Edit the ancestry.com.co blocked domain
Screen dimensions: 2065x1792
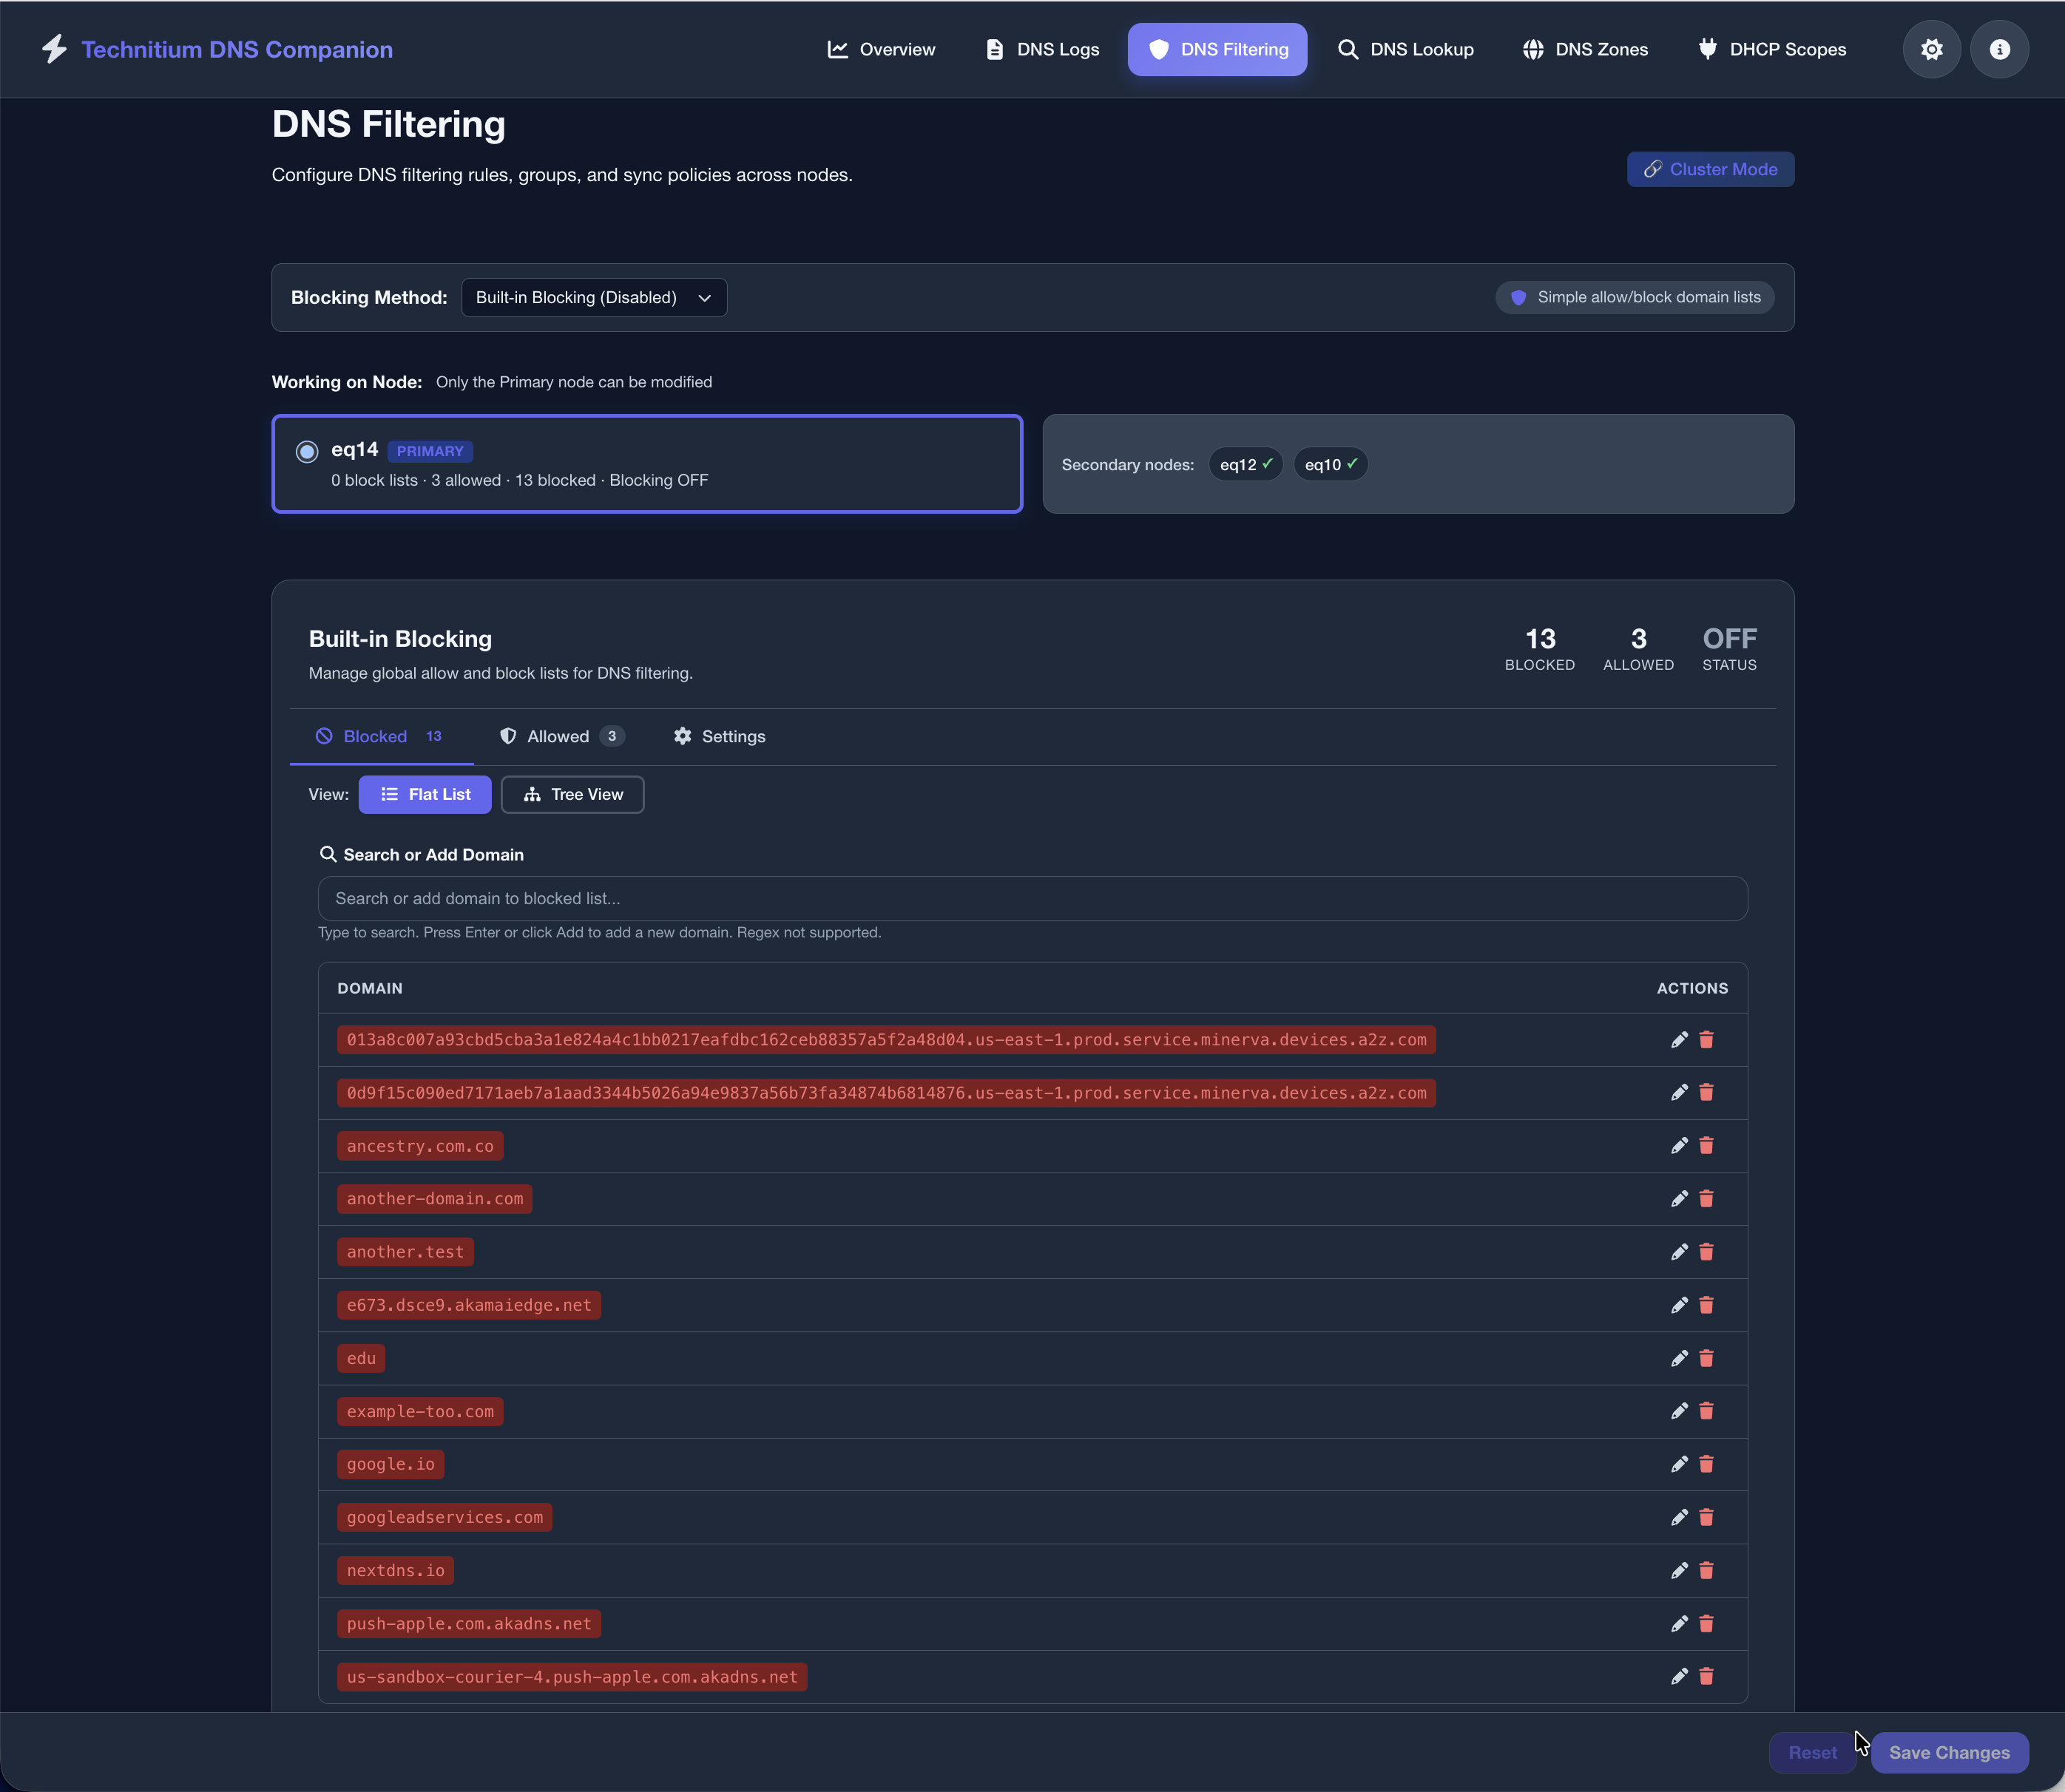pos(1677,1146)
